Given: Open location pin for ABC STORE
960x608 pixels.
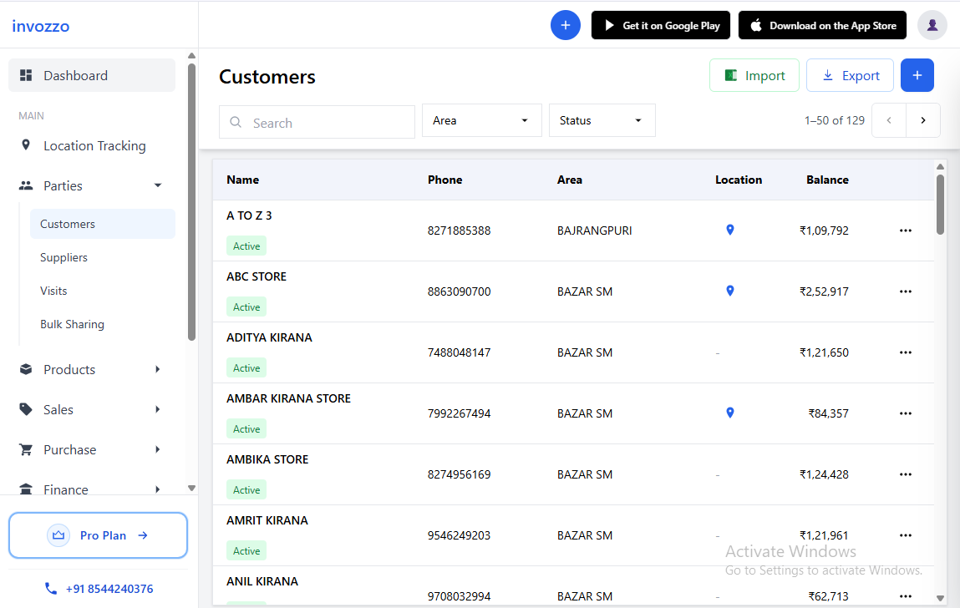Looking at the screenshot, I should (729, 291).
